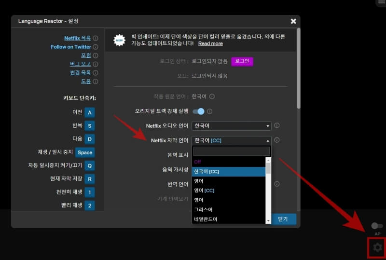Open the 버그 보고 link
Viewport: 386px width, 260px height.
pos(80,64)
